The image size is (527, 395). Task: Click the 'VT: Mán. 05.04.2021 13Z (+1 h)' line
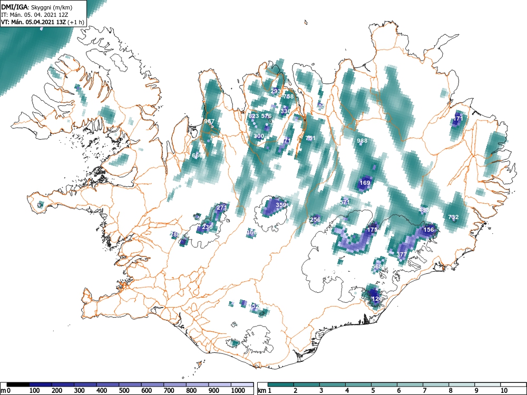42,22
